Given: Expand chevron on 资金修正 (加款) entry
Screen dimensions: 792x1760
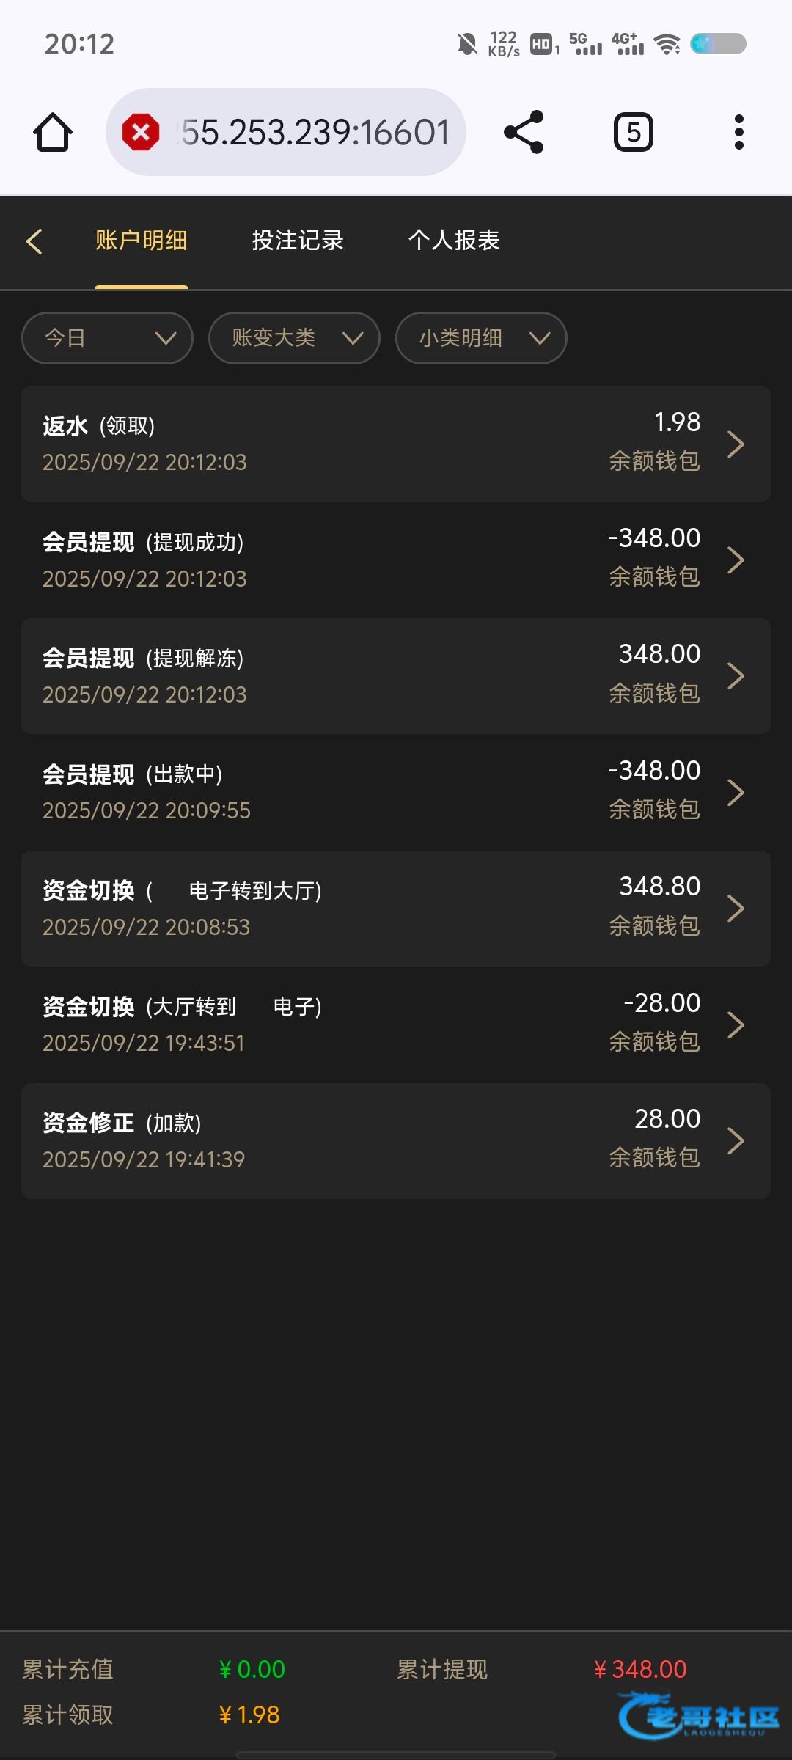Looking at the screenshot, I should (736, 1141).
